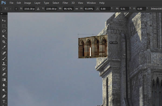This screenshot has height=106, width=162.
Task: Open the transform tool preset dropdown
Action: coord(8,9)
